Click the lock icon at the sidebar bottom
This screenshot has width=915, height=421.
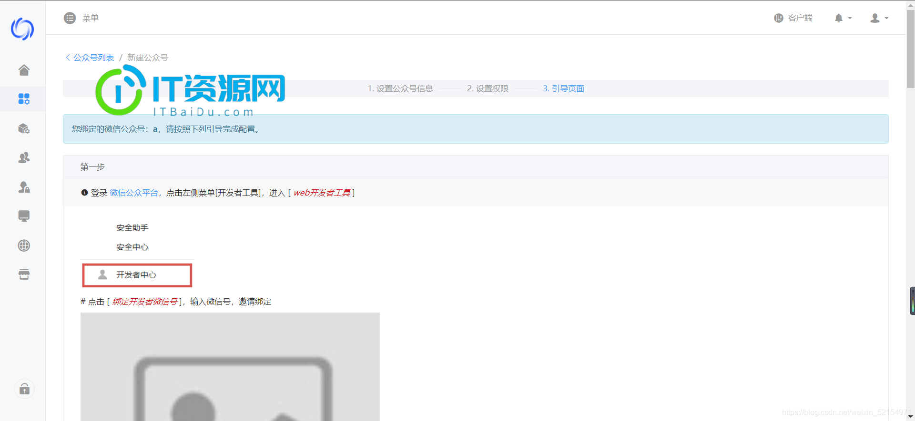coord(24,389)
